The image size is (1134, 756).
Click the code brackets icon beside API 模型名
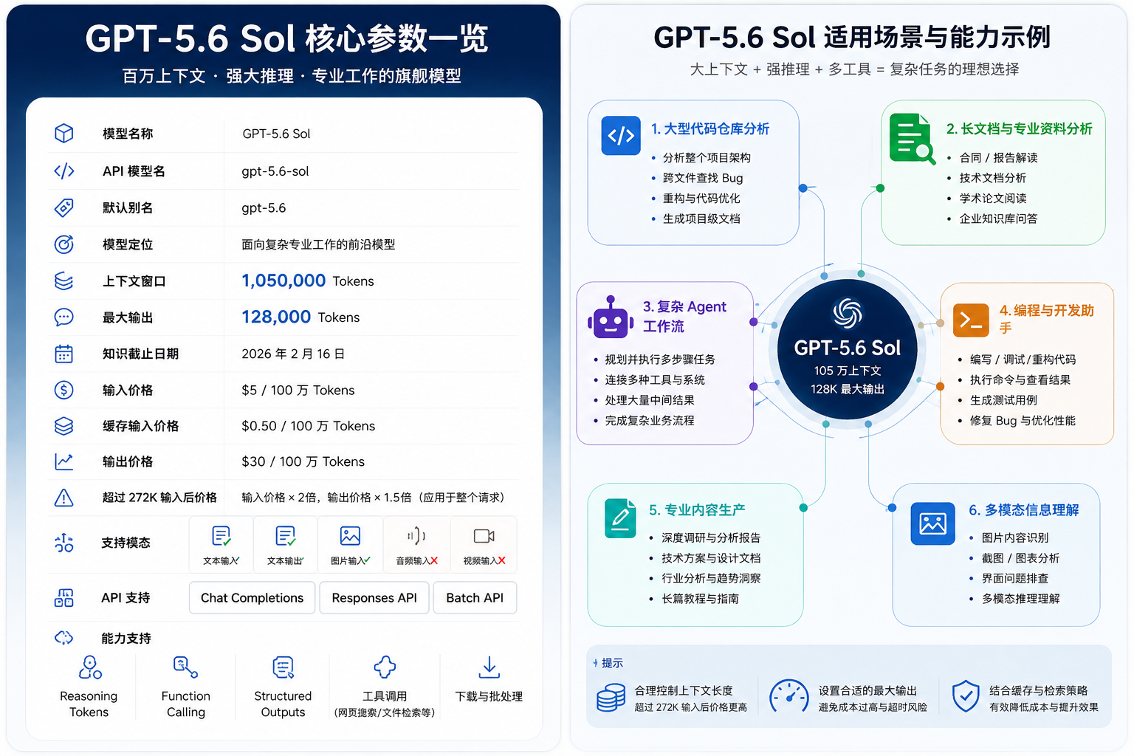[x=64, y=171]
